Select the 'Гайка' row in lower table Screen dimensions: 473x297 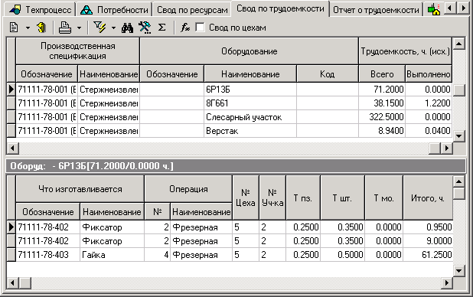pos(233,255)
